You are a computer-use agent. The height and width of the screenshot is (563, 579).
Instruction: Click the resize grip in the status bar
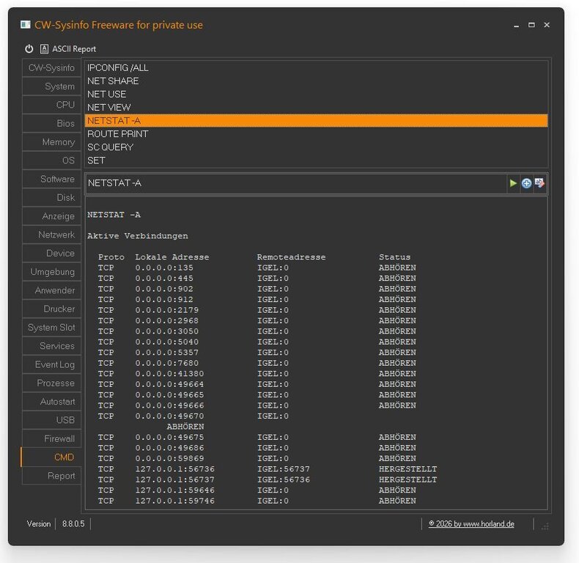click(x=545, y=526)
